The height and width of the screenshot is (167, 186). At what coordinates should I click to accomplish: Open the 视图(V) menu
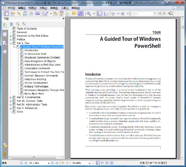pyautogui.click(x=33, y=8)
